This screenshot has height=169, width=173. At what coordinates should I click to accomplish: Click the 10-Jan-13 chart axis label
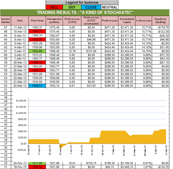tap(28, 150)
